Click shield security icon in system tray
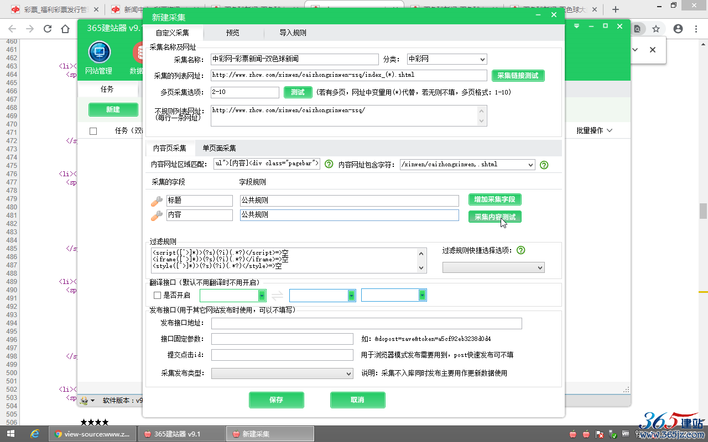Screen dimensions: 708x442 (x=612, y=434)
